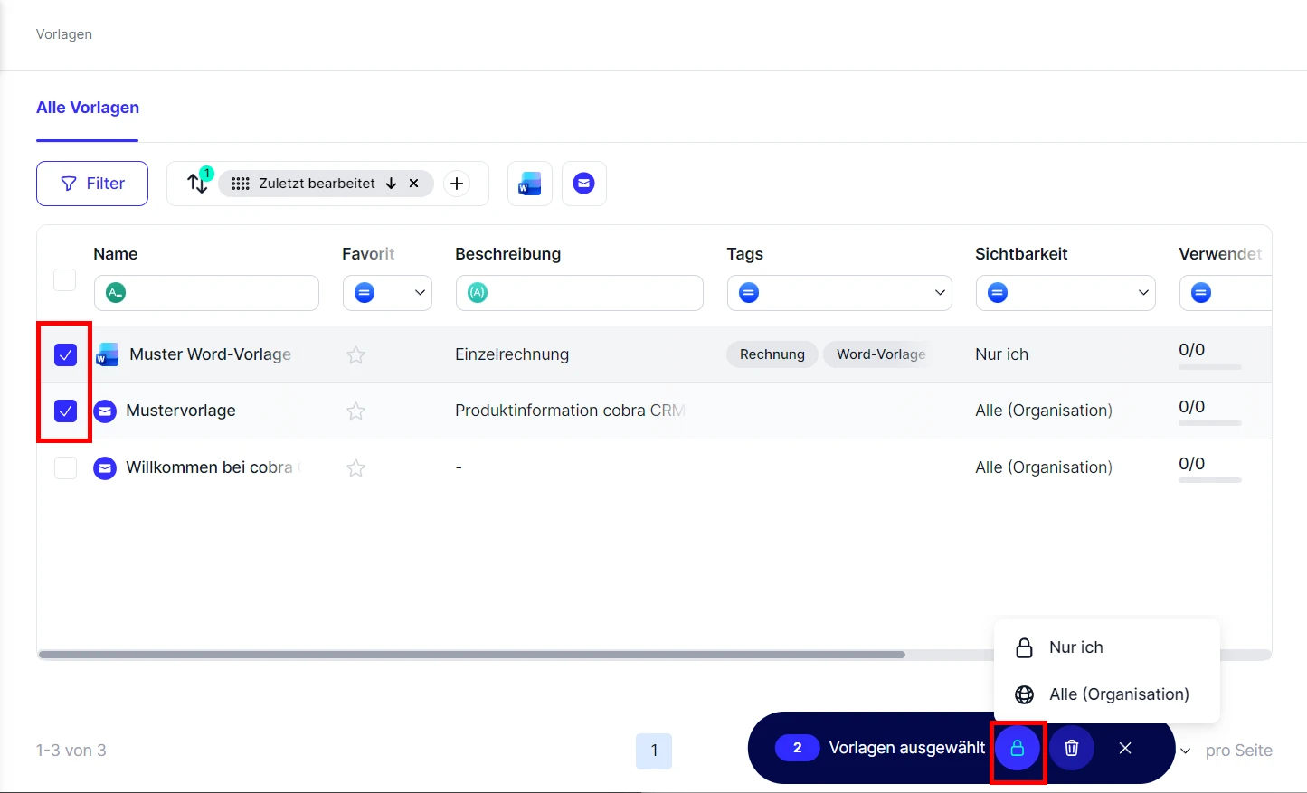
Task: Open the Sichtbarkeit filter dropdown
Action: [x=1065, y=293]
